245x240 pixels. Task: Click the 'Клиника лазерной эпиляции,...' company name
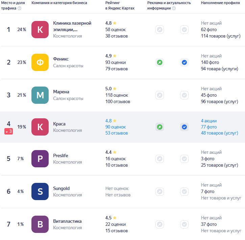pyautogui.click(x=72, y=26)
